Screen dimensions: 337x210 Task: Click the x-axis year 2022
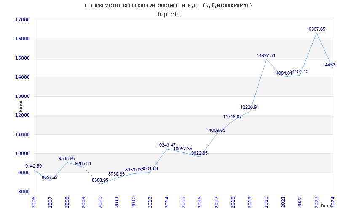tap(300, 202)
